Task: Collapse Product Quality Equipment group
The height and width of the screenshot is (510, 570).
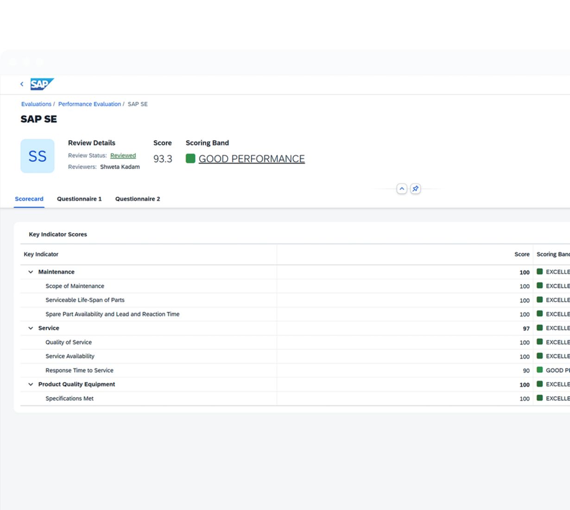Action: [31, 384]
